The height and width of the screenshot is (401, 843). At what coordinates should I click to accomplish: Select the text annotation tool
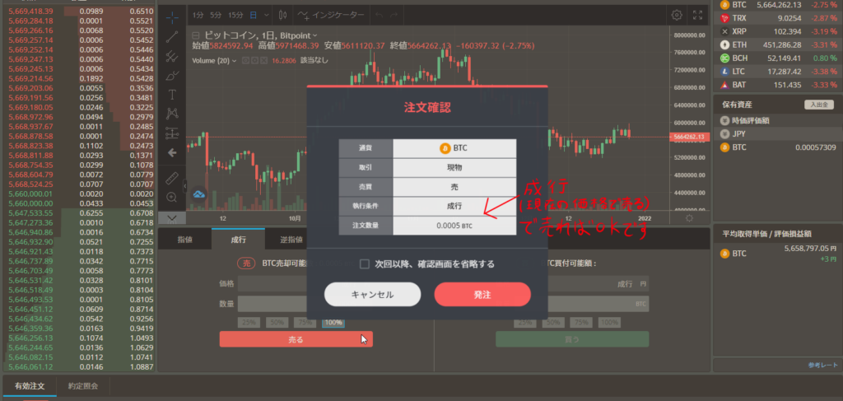172,95
